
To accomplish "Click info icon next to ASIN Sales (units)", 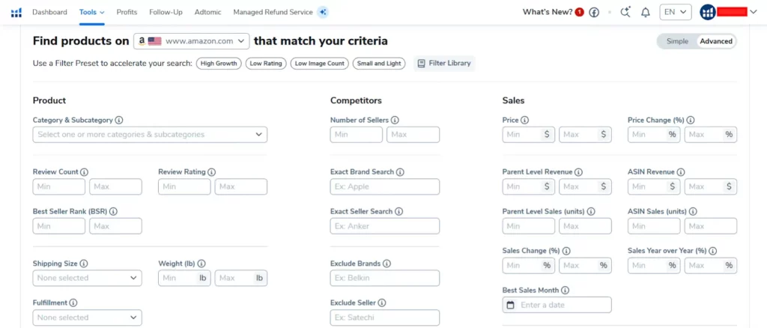I will click(x=694, y=211).
